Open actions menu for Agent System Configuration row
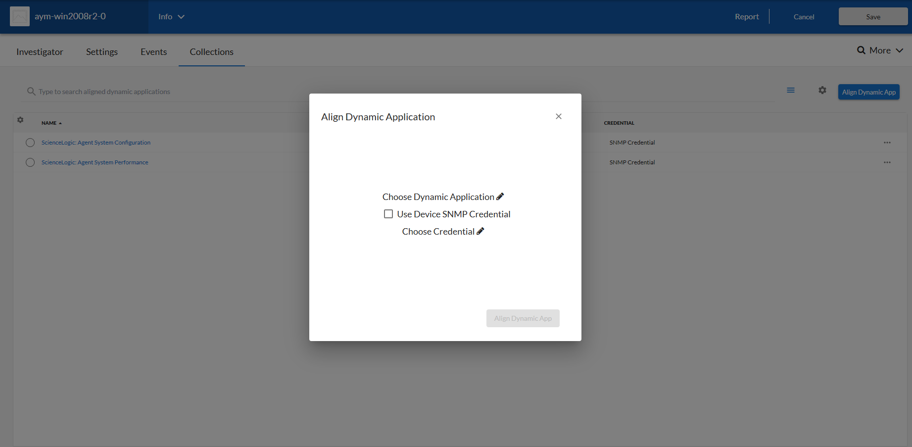This screenshot has width=912, height=447. click(887, 143)
